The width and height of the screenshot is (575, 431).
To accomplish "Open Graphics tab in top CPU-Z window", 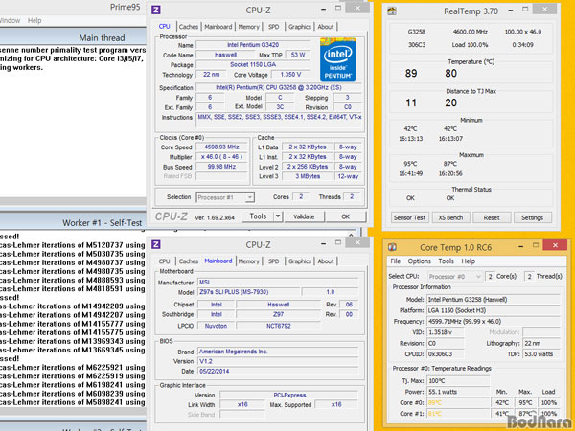I will click(x=300, y=27).
